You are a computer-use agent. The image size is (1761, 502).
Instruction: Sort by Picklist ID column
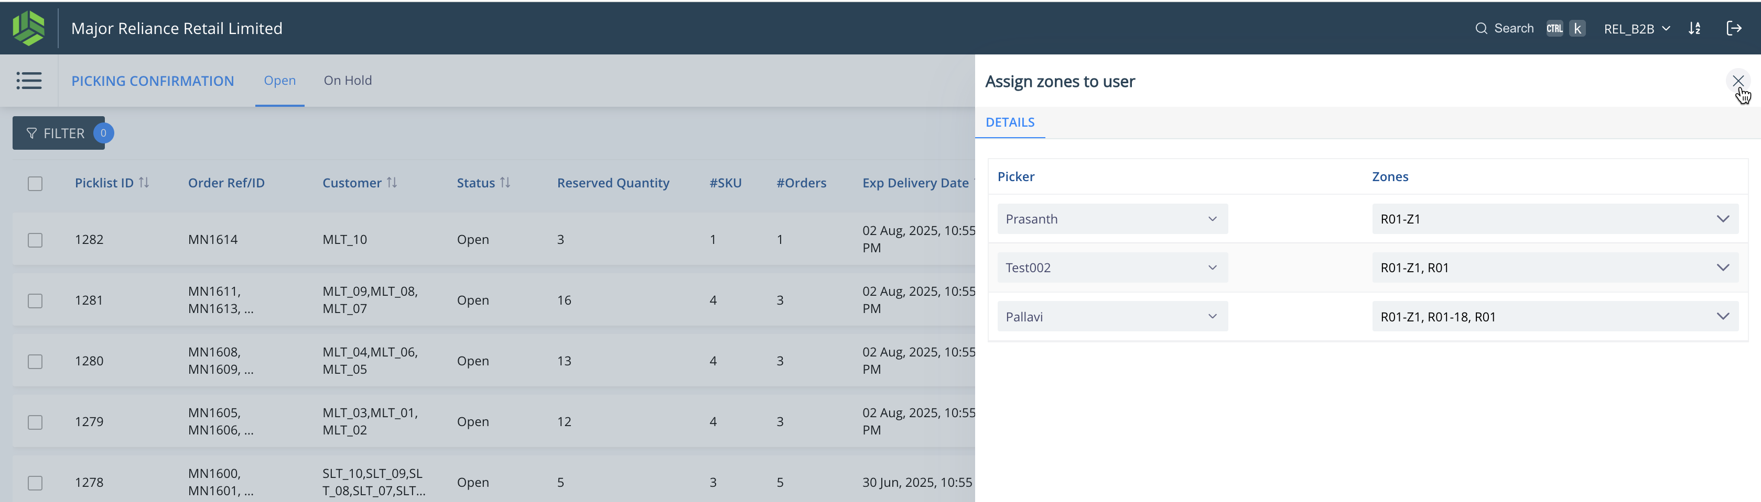click(144, 182)
